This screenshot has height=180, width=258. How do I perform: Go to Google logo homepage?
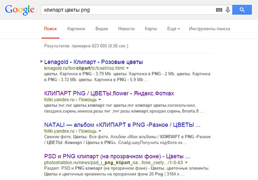tap(20, 10)
